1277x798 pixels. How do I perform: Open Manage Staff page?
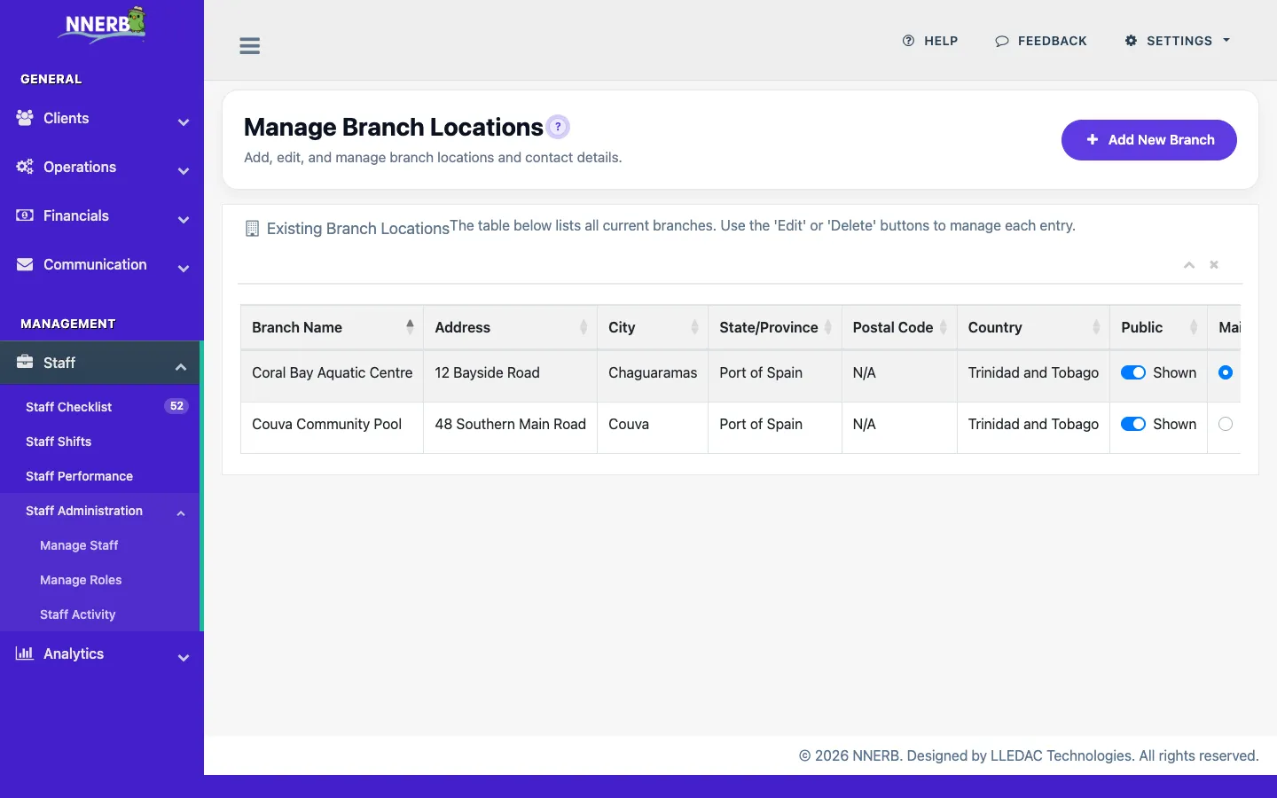[x=79, y=545]
